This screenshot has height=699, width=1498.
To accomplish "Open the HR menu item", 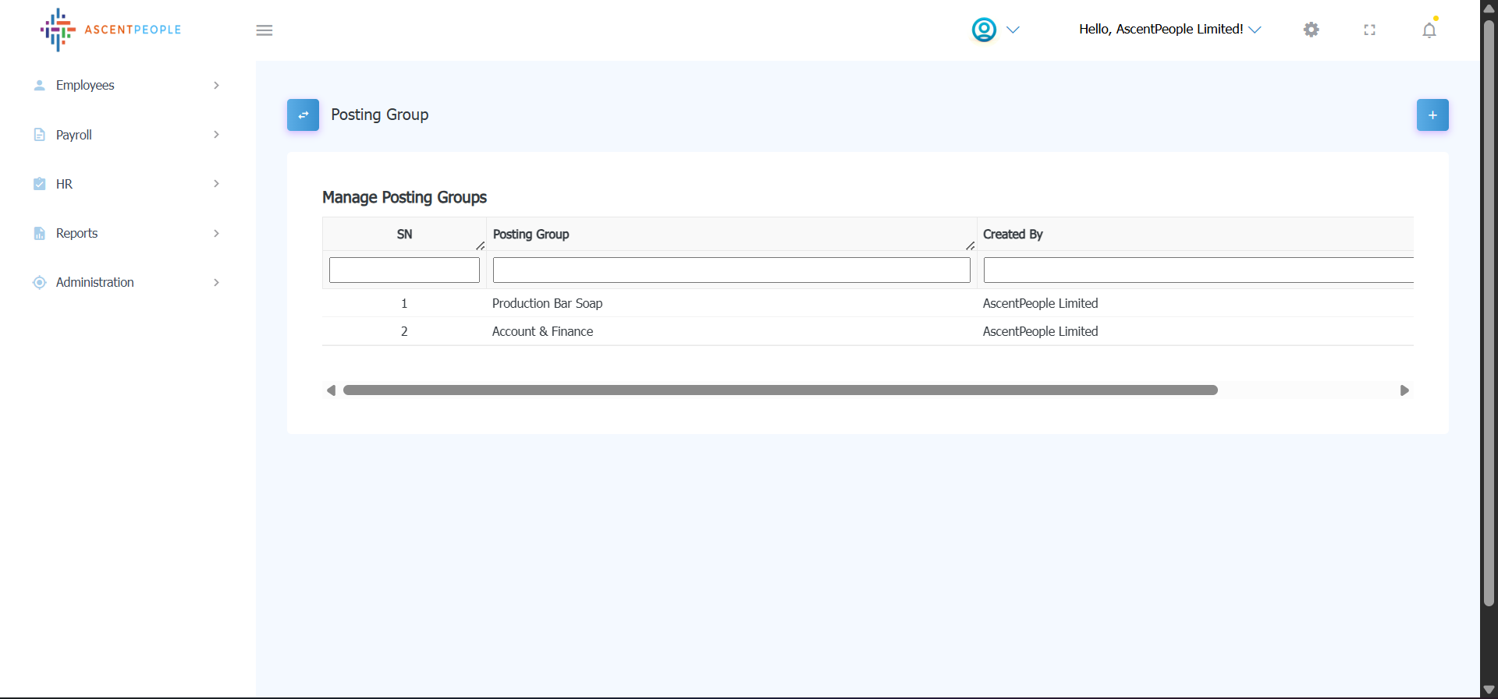I will pos(64,184).
